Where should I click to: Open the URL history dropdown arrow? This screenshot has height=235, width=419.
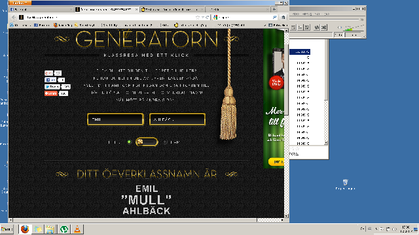pos(202,18)
